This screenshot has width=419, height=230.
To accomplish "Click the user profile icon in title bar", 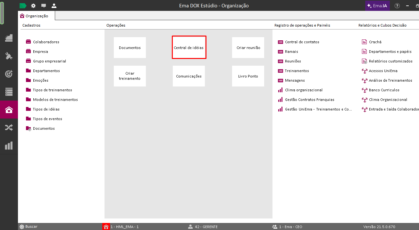I will click(54, 6).
